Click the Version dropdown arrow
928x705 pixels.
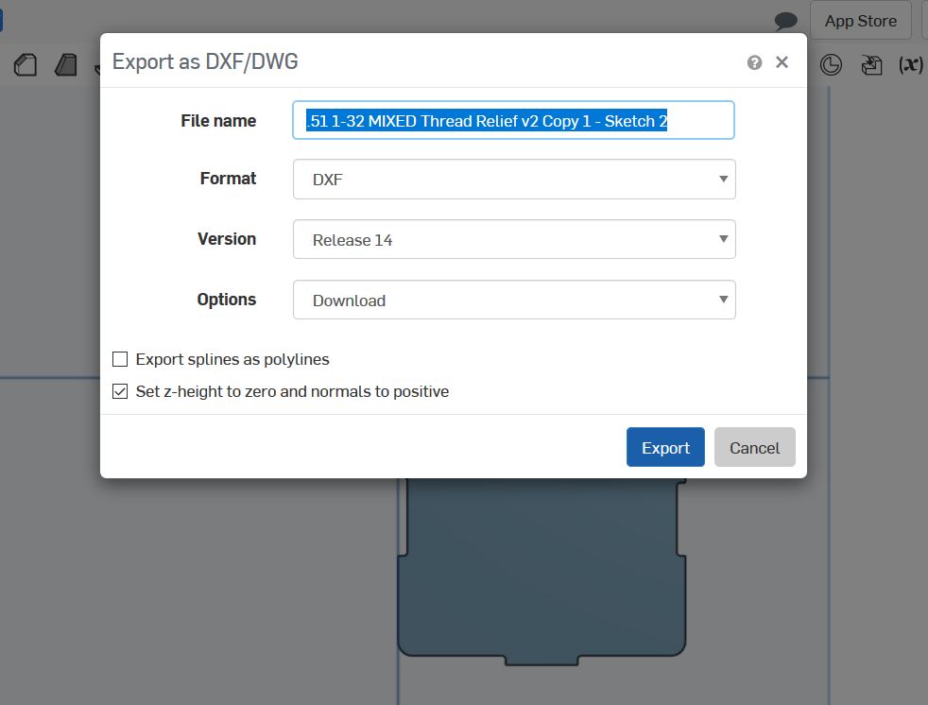point(723,239)
